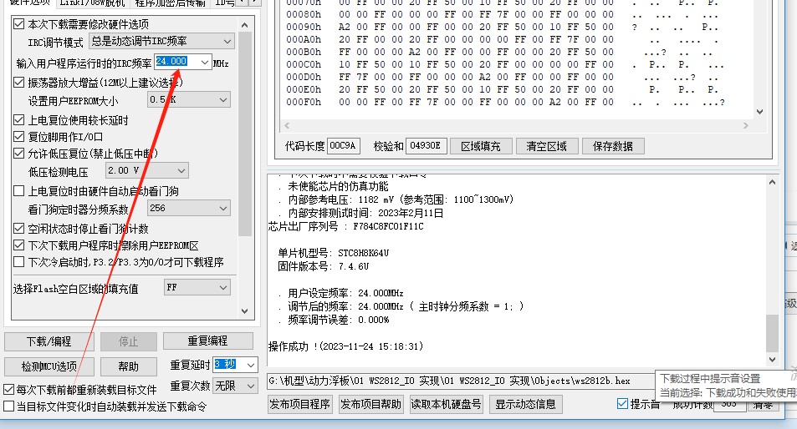Click the 清空区域 button
The image size is (797, 429).
[x=546, y=146]
